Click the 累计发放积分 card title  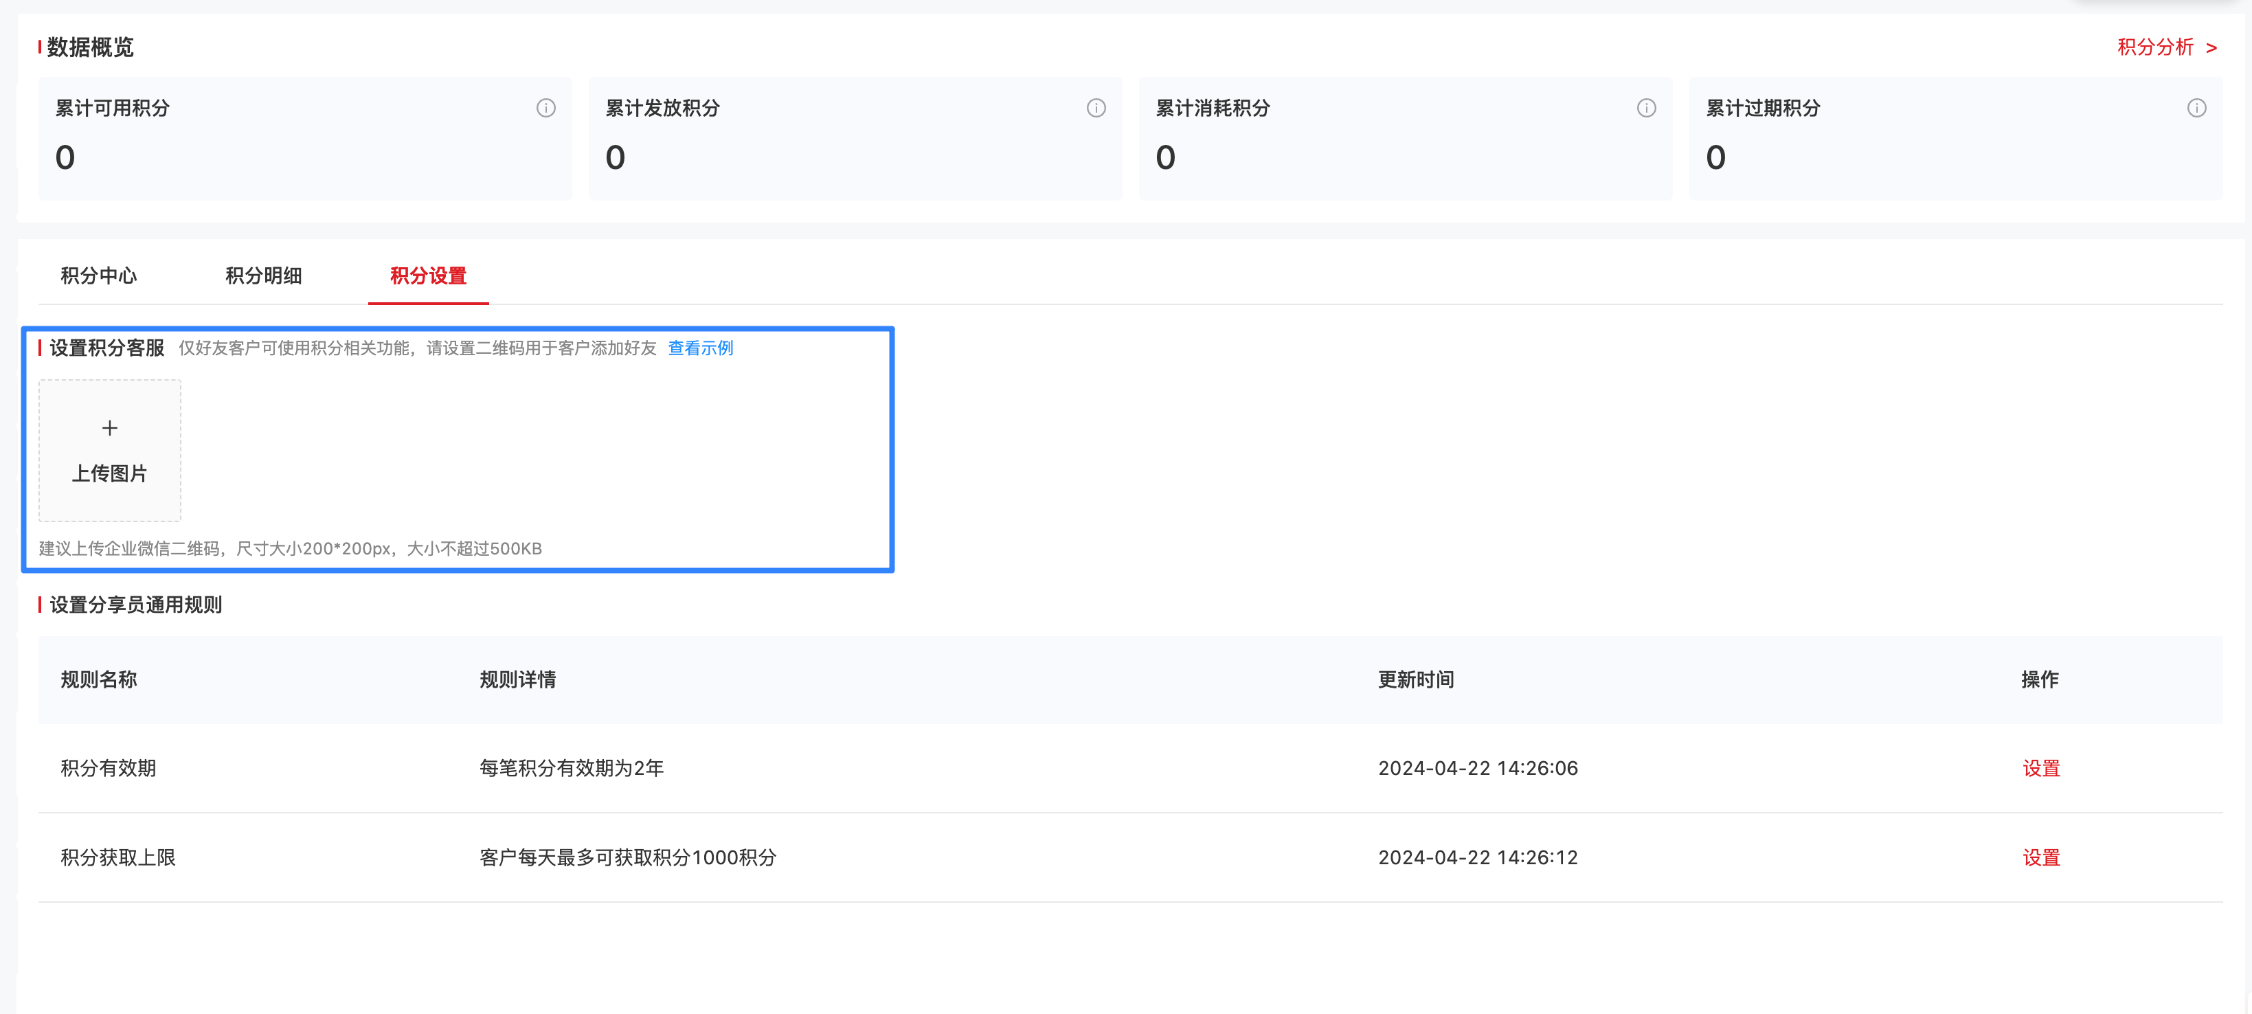663,108
